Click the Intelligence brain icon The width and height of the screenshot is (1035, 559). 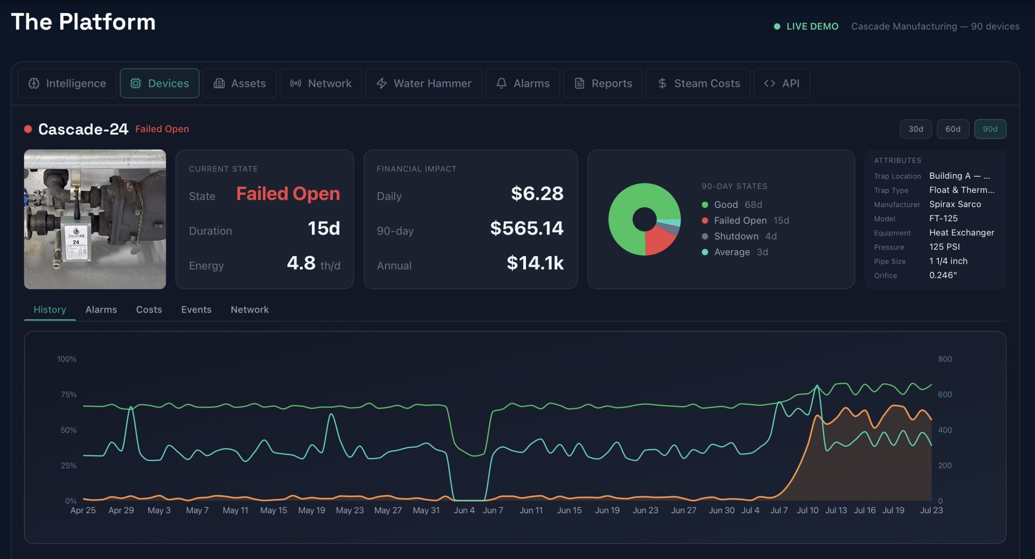(x=34, y=83)
